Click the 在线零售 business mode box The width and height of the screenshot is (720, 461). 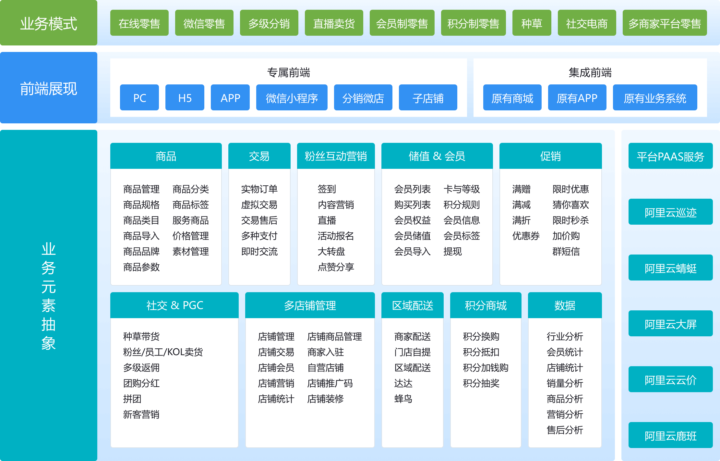(x=139, y=23)
